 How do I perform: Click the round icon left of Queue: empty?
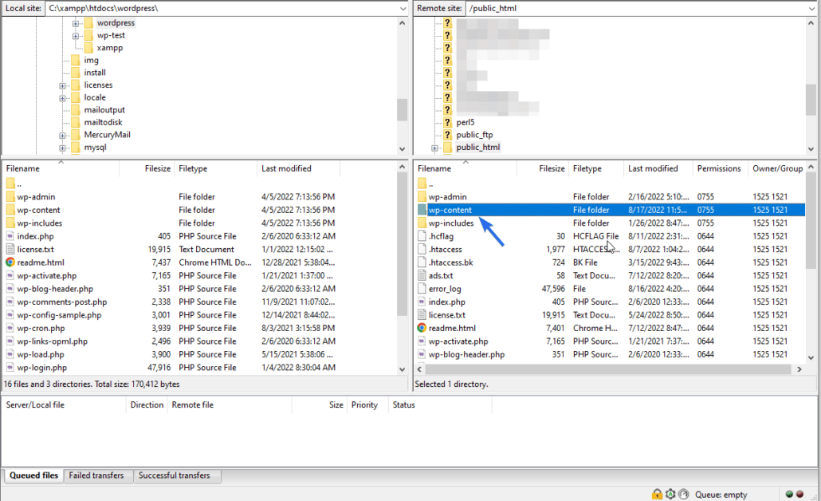point(684,494)
